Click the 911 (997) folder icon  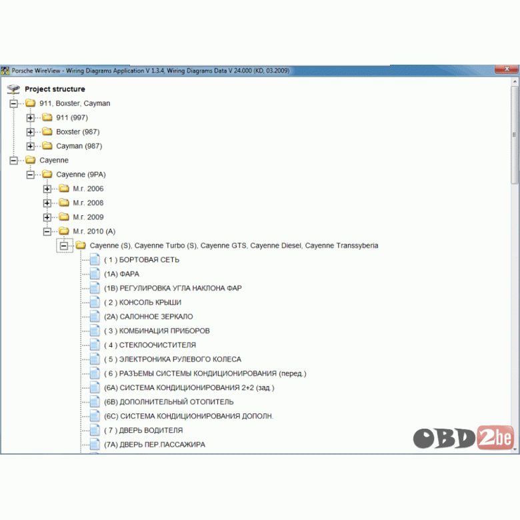[x=47, y=117]
